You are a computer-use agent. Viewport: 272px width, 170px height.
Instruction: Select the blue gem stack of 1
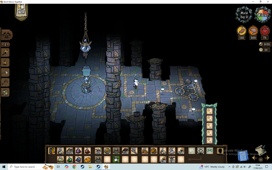78,159
